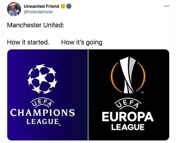Image resolution: width=177 pixels, height=143 pixels.
Task: Click the 'EUROPA' wordmark text
Action: pos(128,117)
